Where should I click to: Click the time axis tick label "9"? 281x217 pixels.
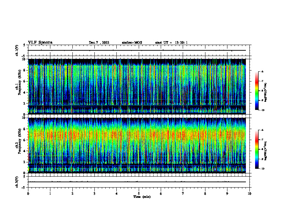[x=227, y=194]
